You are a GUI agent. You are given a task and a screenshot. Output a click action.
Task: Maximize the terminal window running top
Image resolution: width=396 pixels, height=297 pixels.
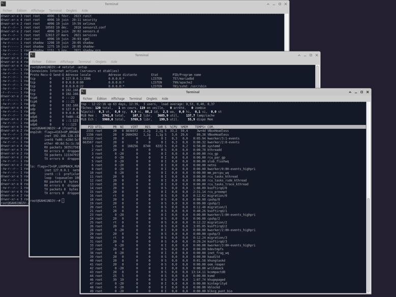click(x=362, y=92)
